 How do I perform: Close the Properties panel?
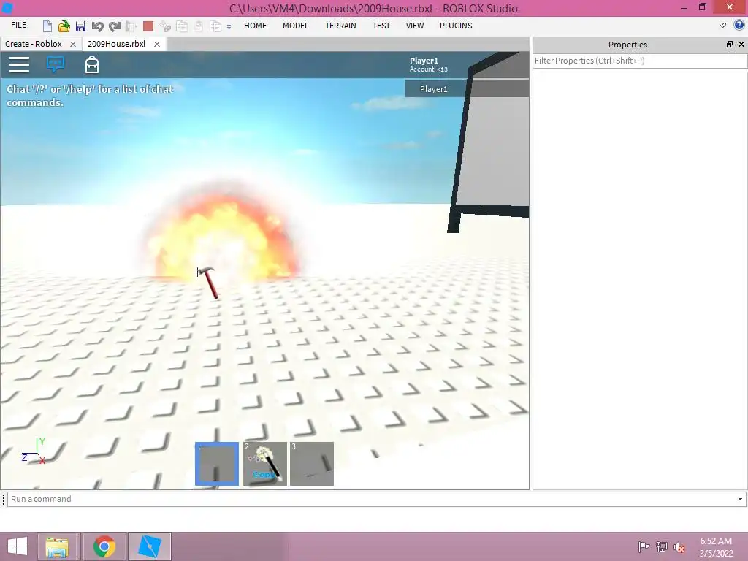741,45
